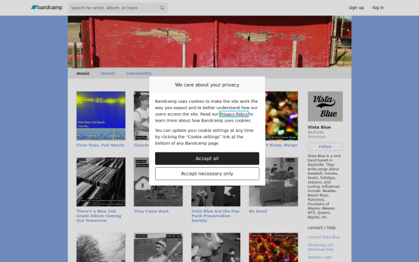Click Be Good title link

258,211
